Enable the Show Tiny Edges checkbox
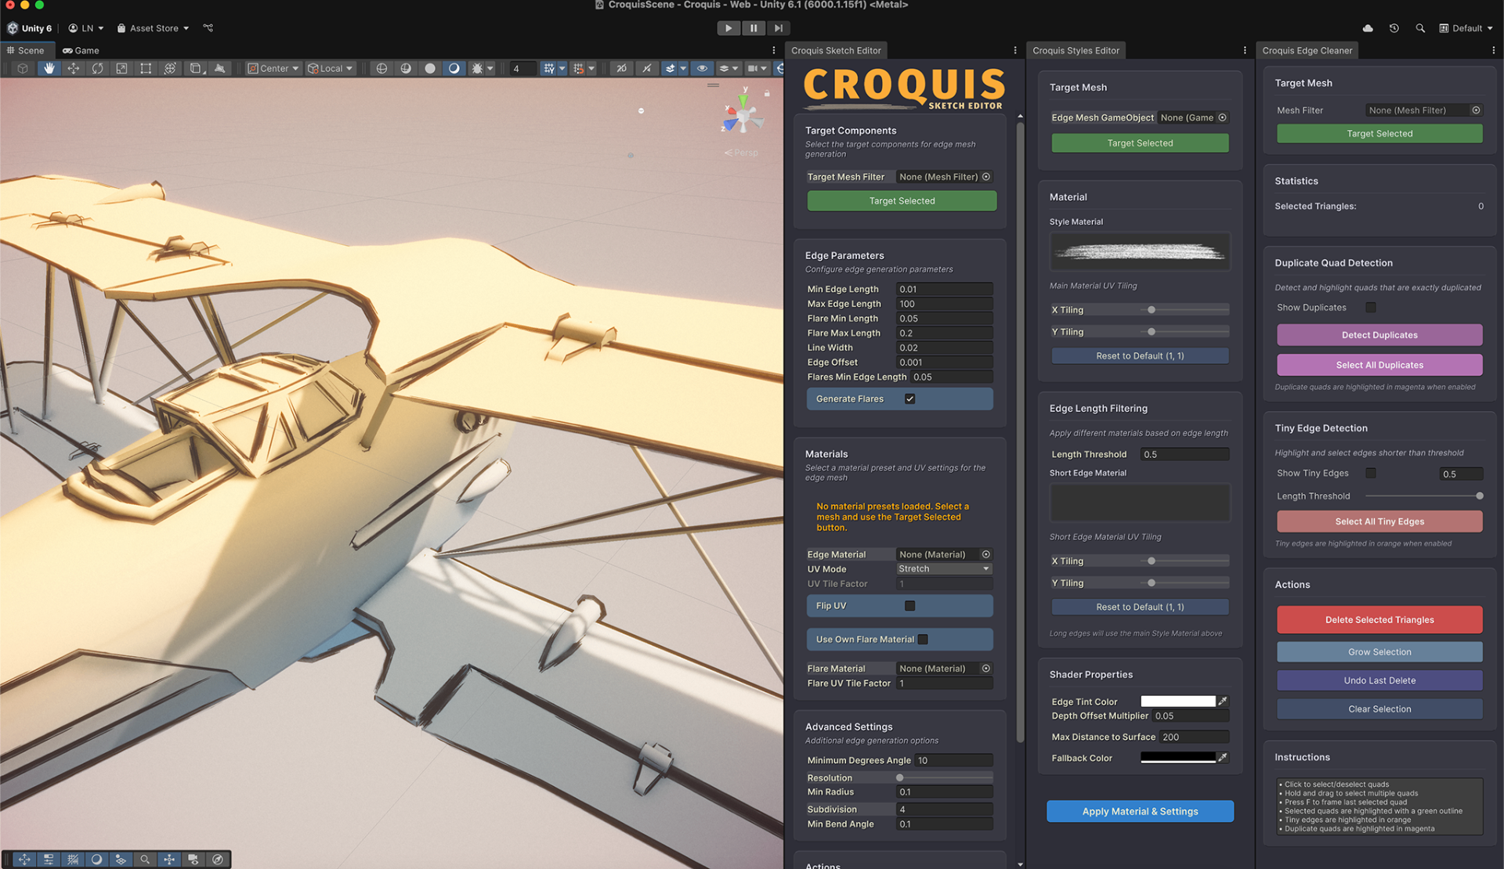 pyautogui.click(x=1371, y=473)
